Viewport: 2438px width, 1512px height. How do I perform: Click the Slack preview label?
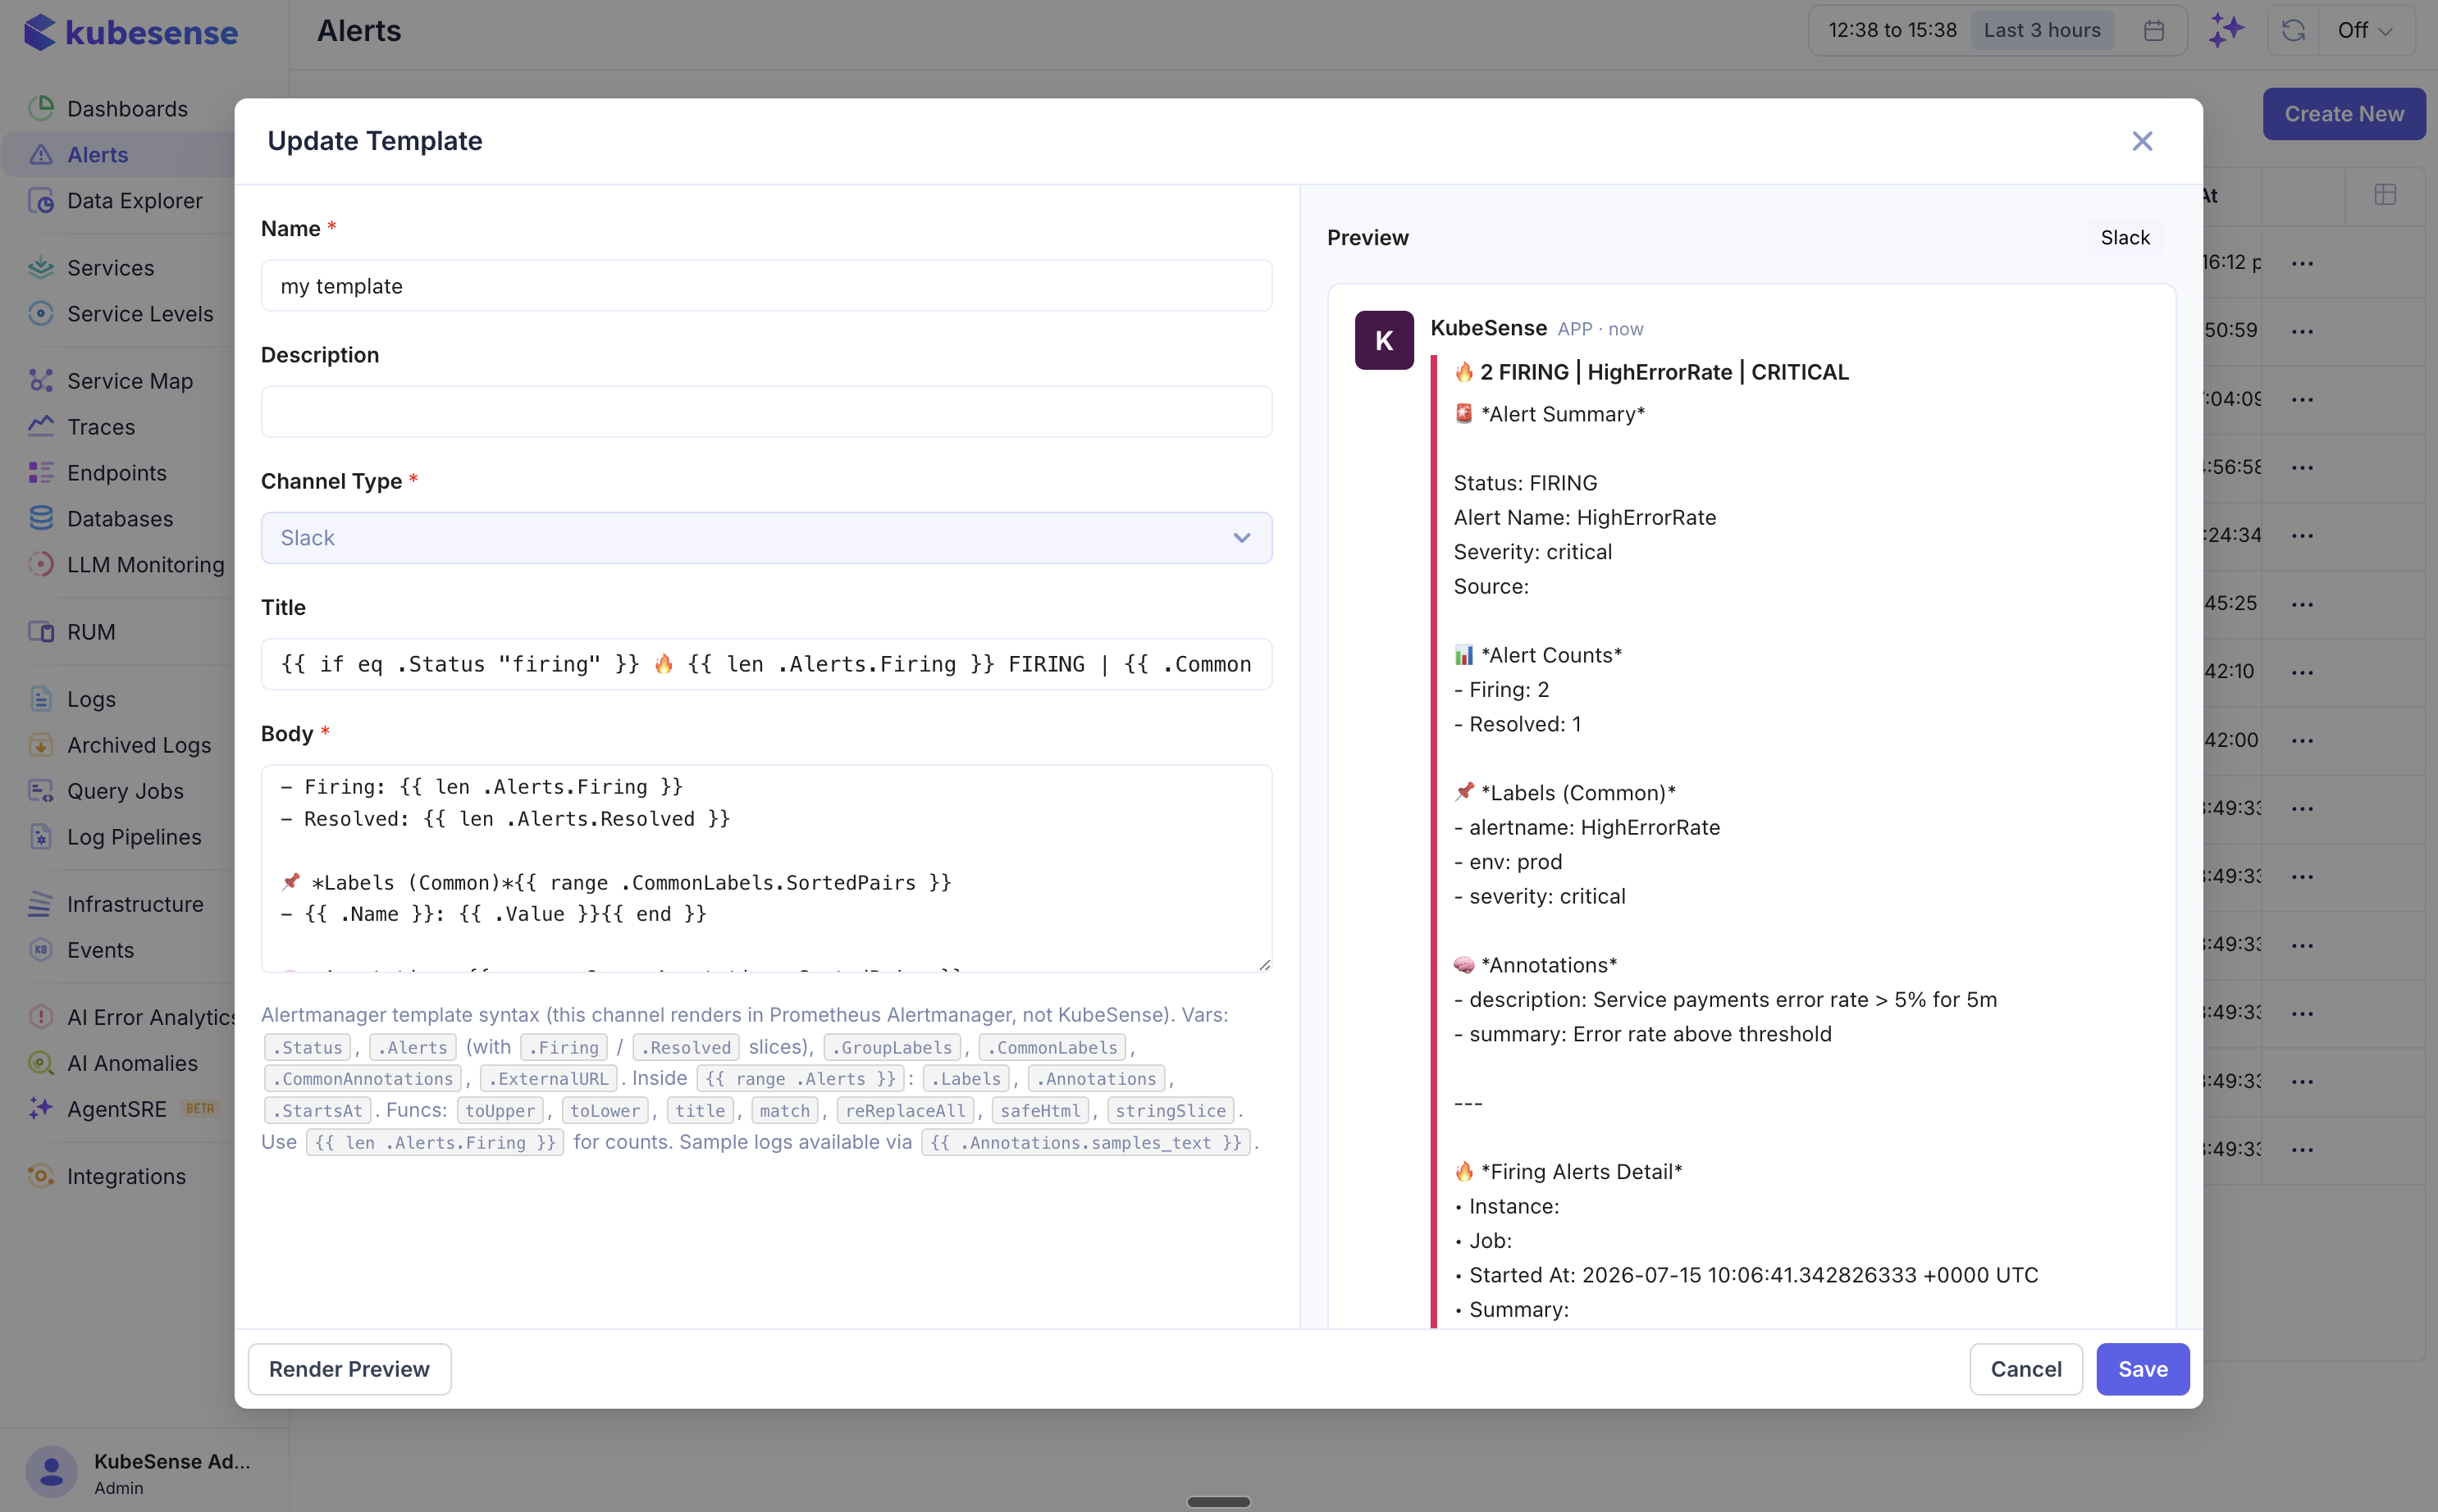(2124, 237)
